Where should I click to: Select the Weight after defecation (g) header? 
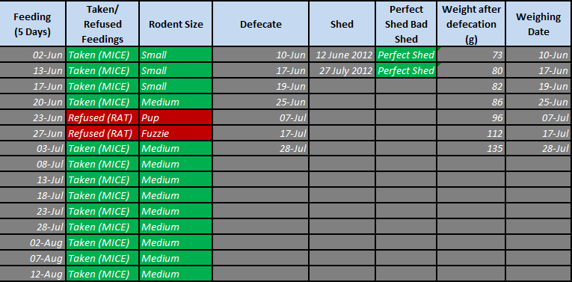point(471,24)
